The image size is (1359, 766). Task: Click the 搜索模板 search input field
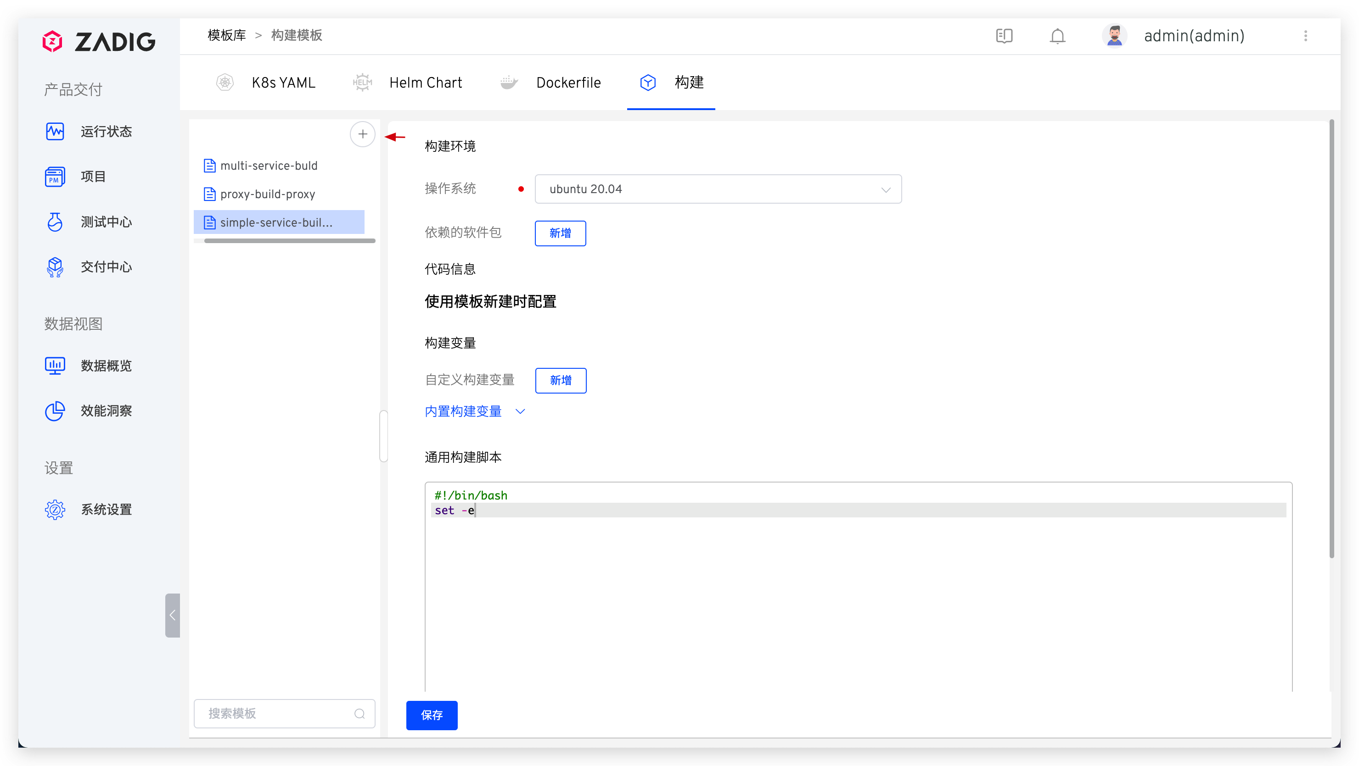point(283,713)
